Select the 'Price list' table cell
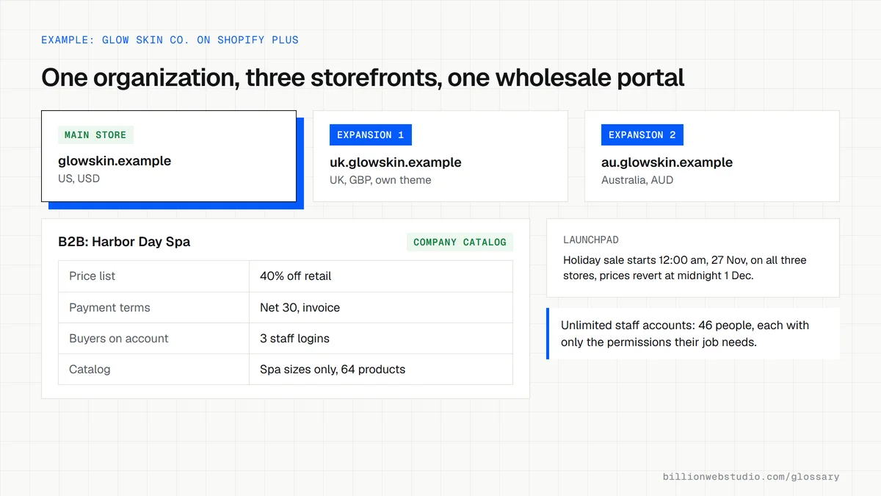This screenshot has width=881, height=496. click(x=153, y=276)
